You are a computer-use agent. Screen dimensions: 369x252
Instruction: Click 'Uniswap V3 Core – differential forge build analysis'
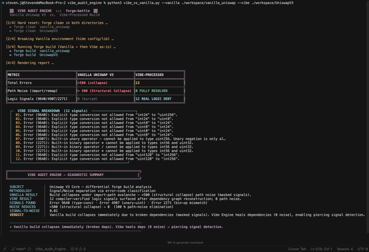tap(101, 187)
